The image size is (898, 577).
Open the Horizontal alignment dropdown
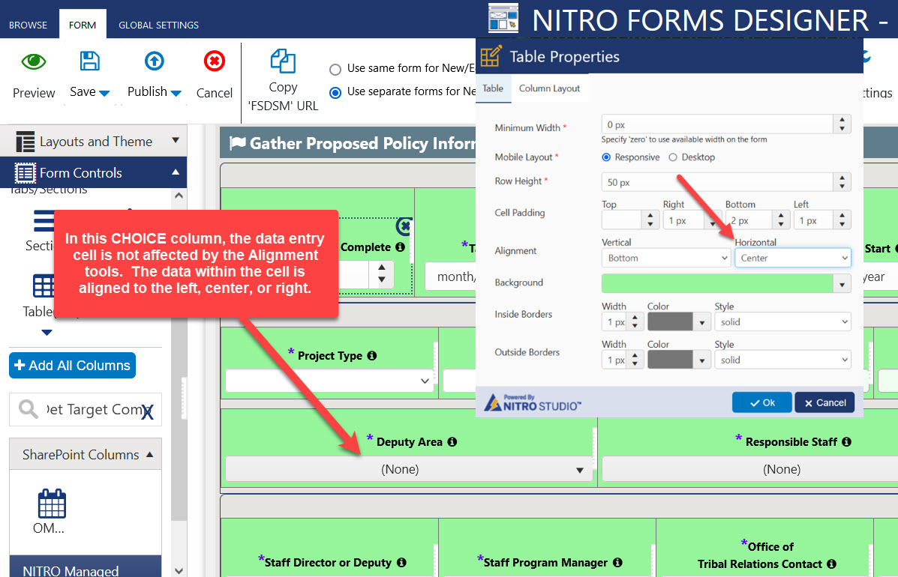tap(793, 258)
